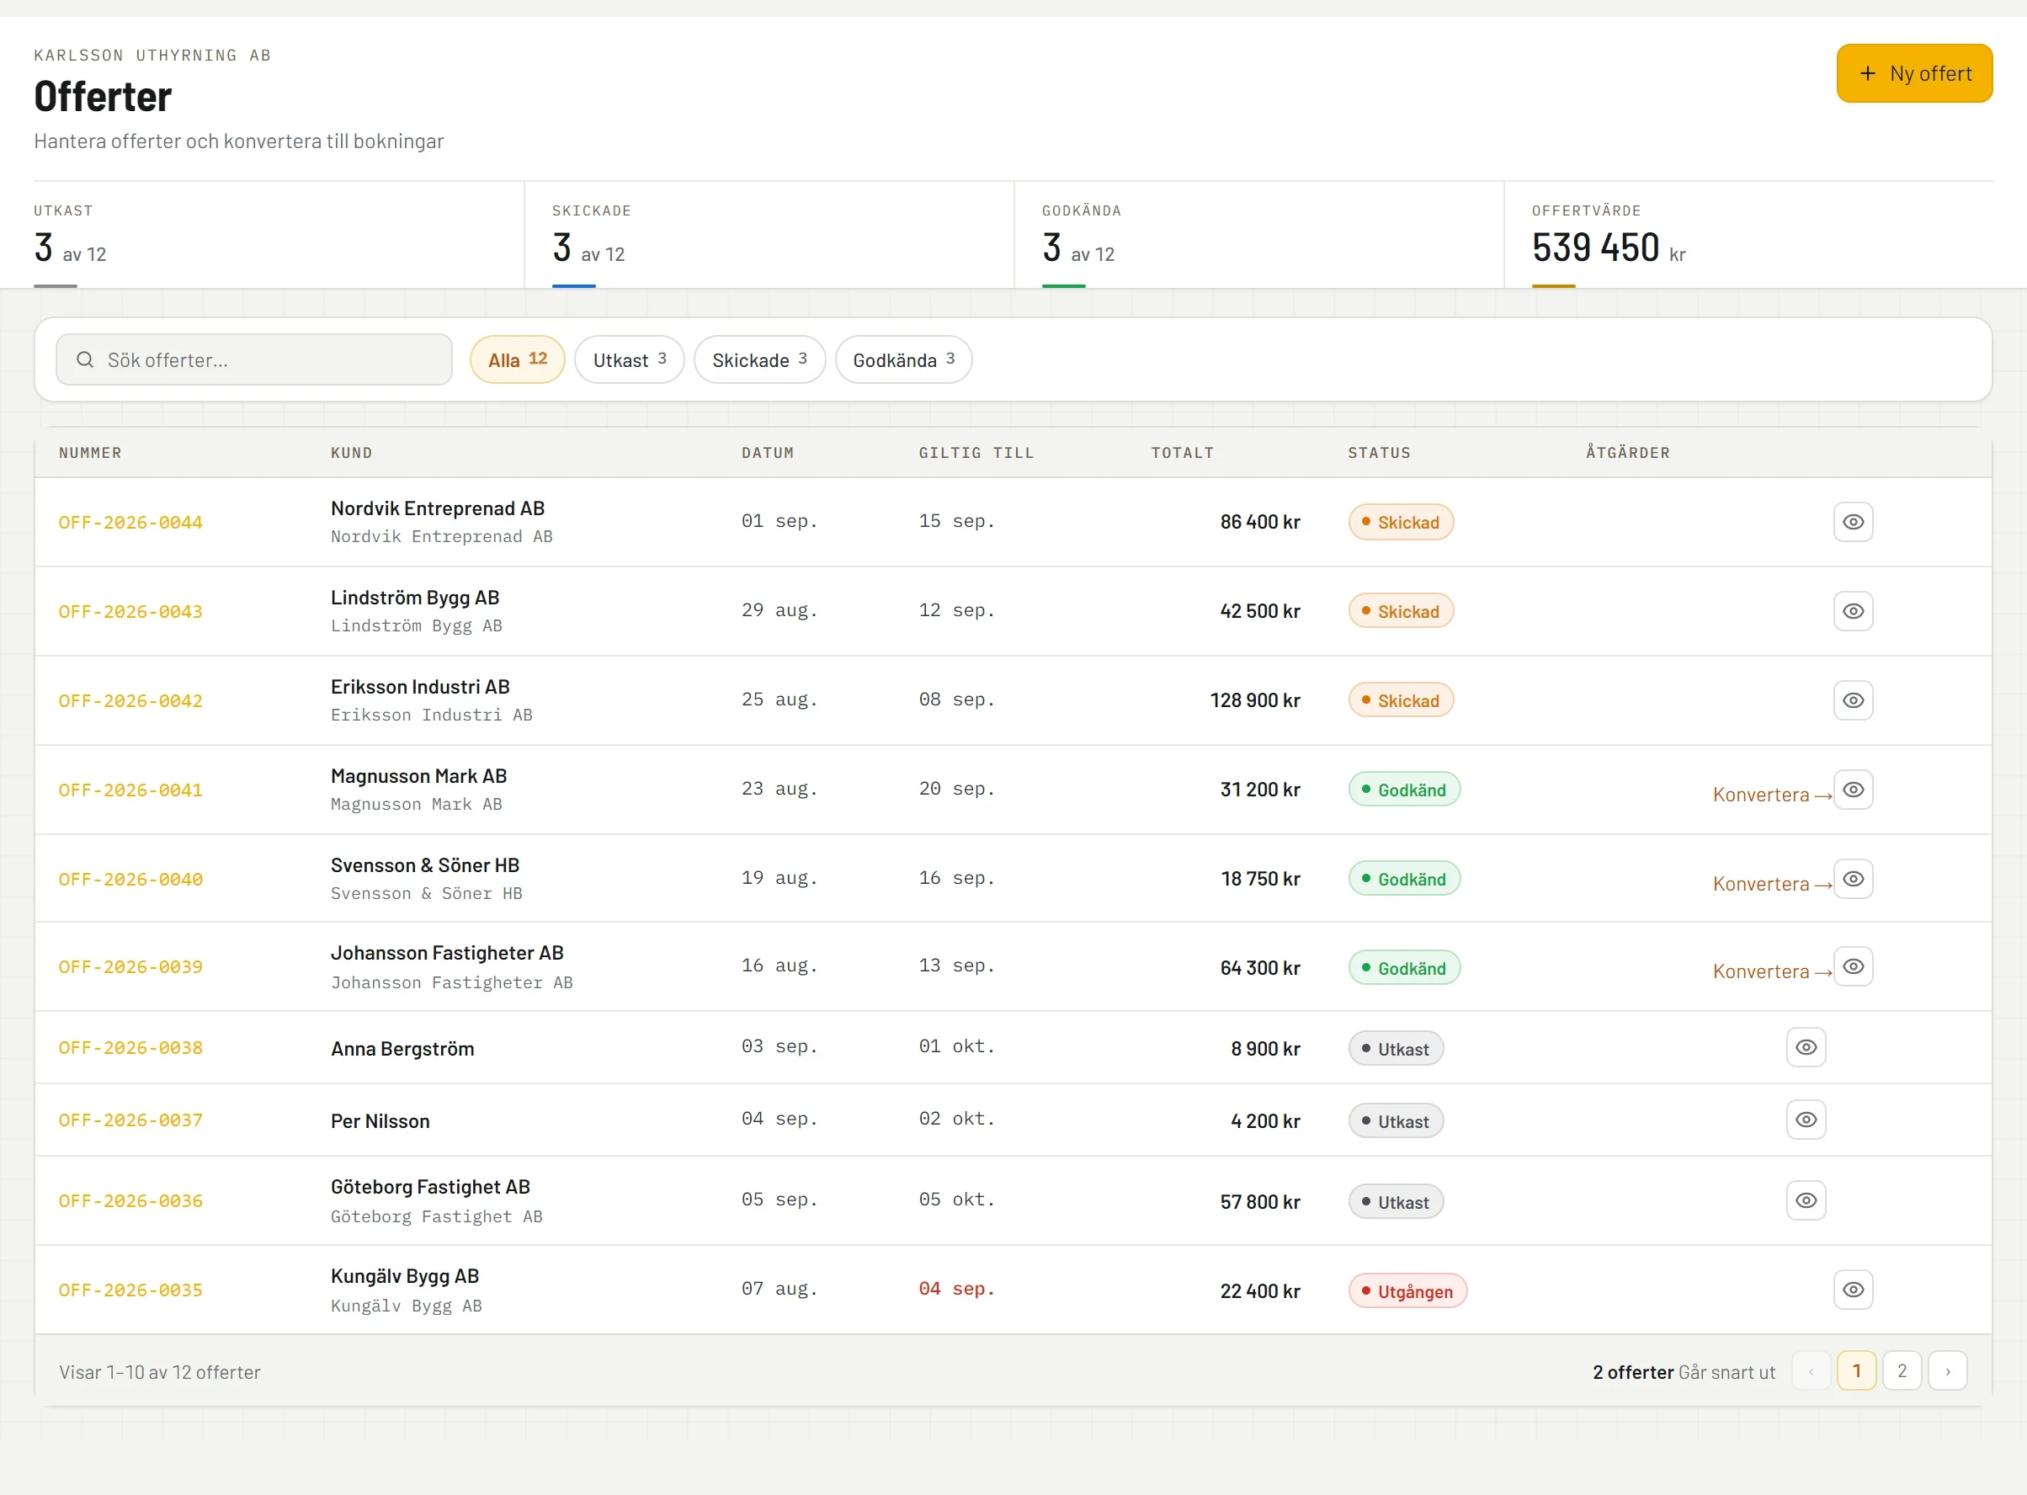The height and width of the screenshot is (1495, 2027).
Task: Open eye icon on Svensson & Söner HB row
Action: tap(1853, 879)
